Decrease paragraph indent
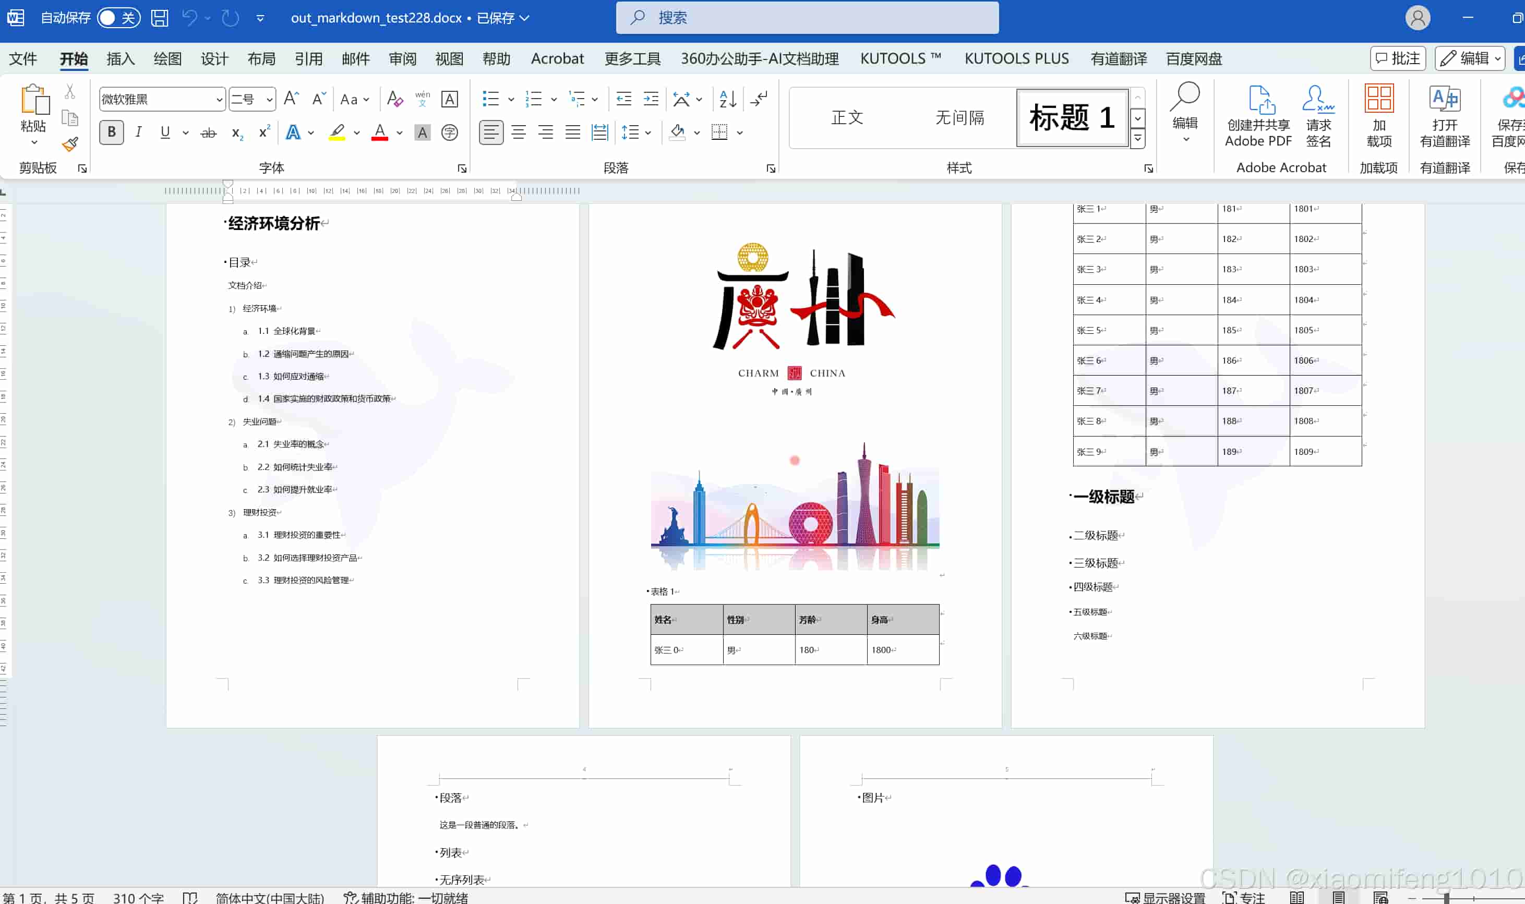 tap(624, 99)
